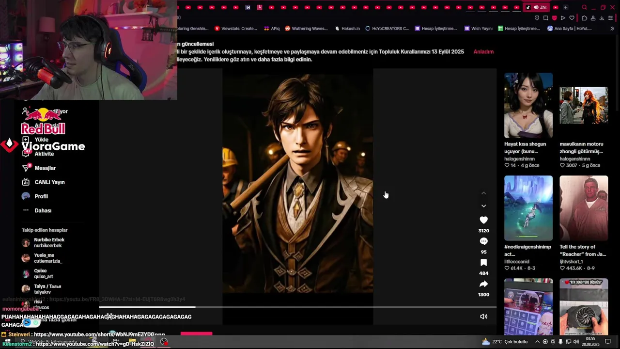620x349 pixels.
Task: Open the Yükle upload icon in sidebar
Action: (26, 140)
